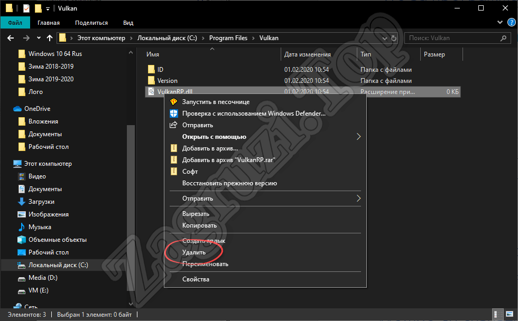Click the help question mark icon
The height and width of the screenshot is (321, 518).
click(510, 23)
